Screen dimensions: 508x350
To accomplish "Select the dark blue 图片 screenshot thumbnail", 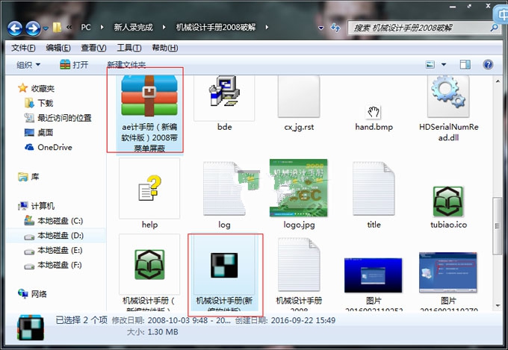I will pyautogui.click(x=374, y=275).
